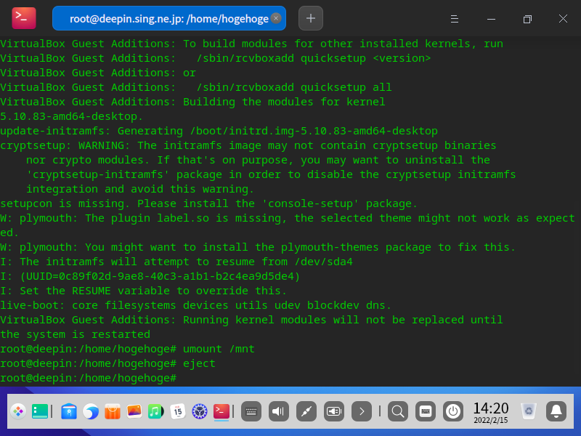Open the App Store bag icon
Screen dimensions: 581x436
113,411
